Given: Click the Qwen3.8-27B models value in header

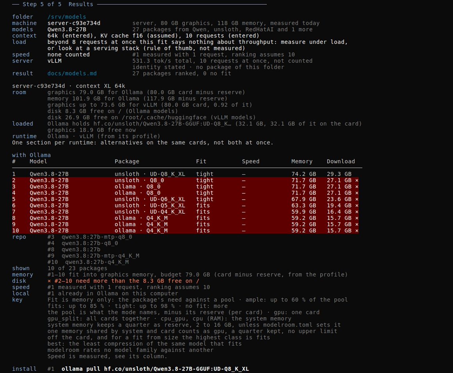Looking at the screenshot, I should coord(67,29).
